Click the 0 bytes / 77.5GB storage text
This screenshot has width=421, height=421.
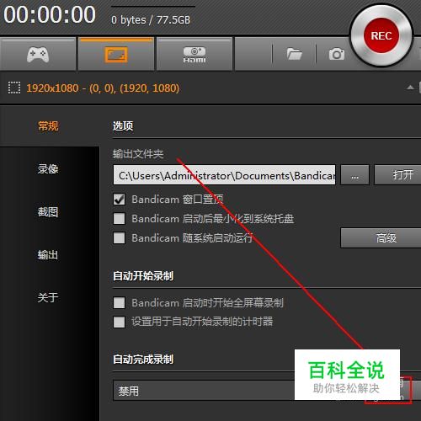151,20
